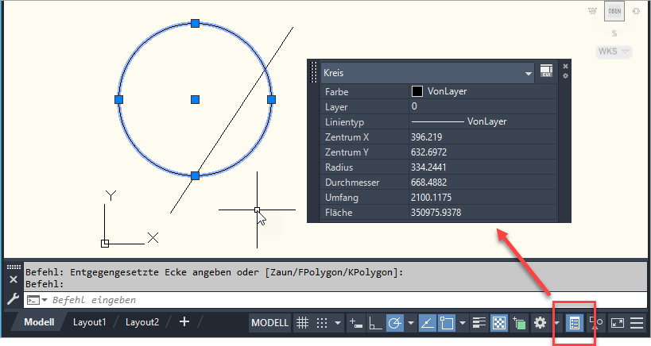Open workspace switching gear icon
This screenshot has width=651, height=346.
point(540,322)
